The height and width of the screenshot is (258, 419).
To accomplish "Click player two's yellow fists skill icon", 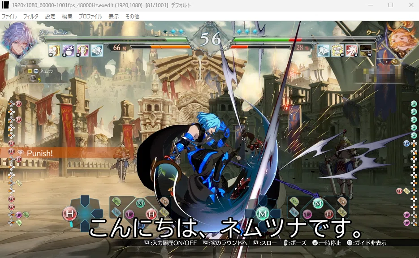I will (337, 51).
